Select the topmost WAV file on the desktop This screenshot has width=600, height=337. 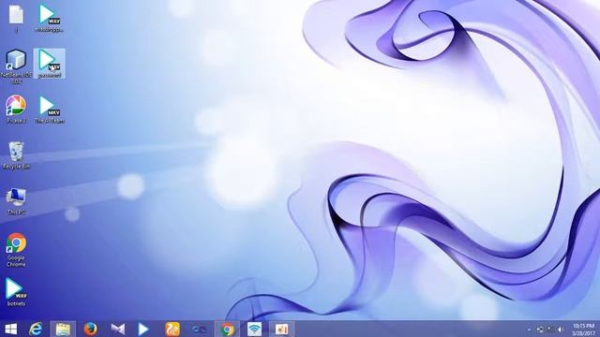[50, 18]
